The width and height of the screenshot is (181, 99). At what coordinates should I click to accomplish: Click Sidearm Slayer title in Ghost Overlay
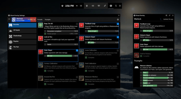click(x=145, y=35)
